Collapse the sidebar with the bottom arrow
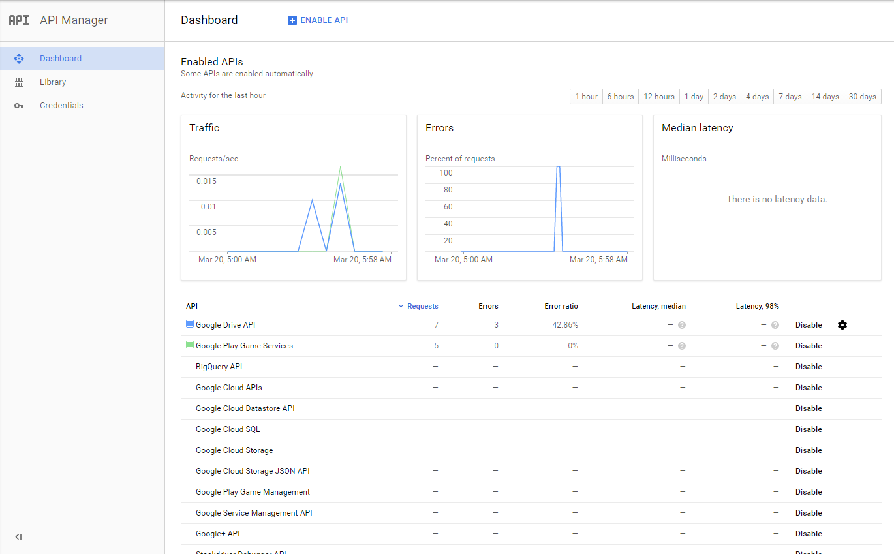 click(18, 537)
